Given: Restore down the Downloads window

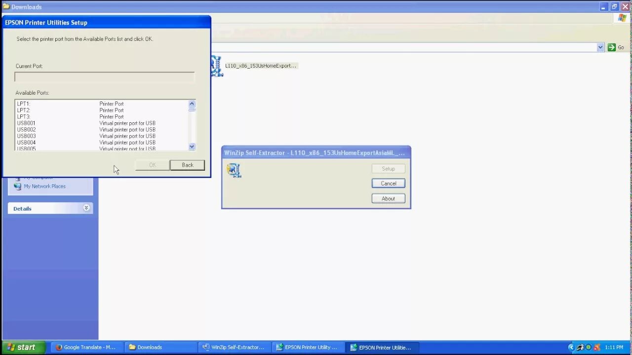Looking at the screenshot, I should click(614, 7).
